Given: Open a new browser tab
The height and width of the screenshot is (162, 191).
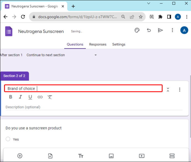Looking at the screenshot, I should pos(73,6).
